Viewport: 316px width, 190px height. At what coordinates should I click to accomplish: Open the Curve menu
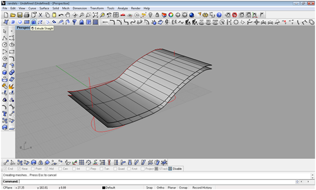tap(32, 8)
